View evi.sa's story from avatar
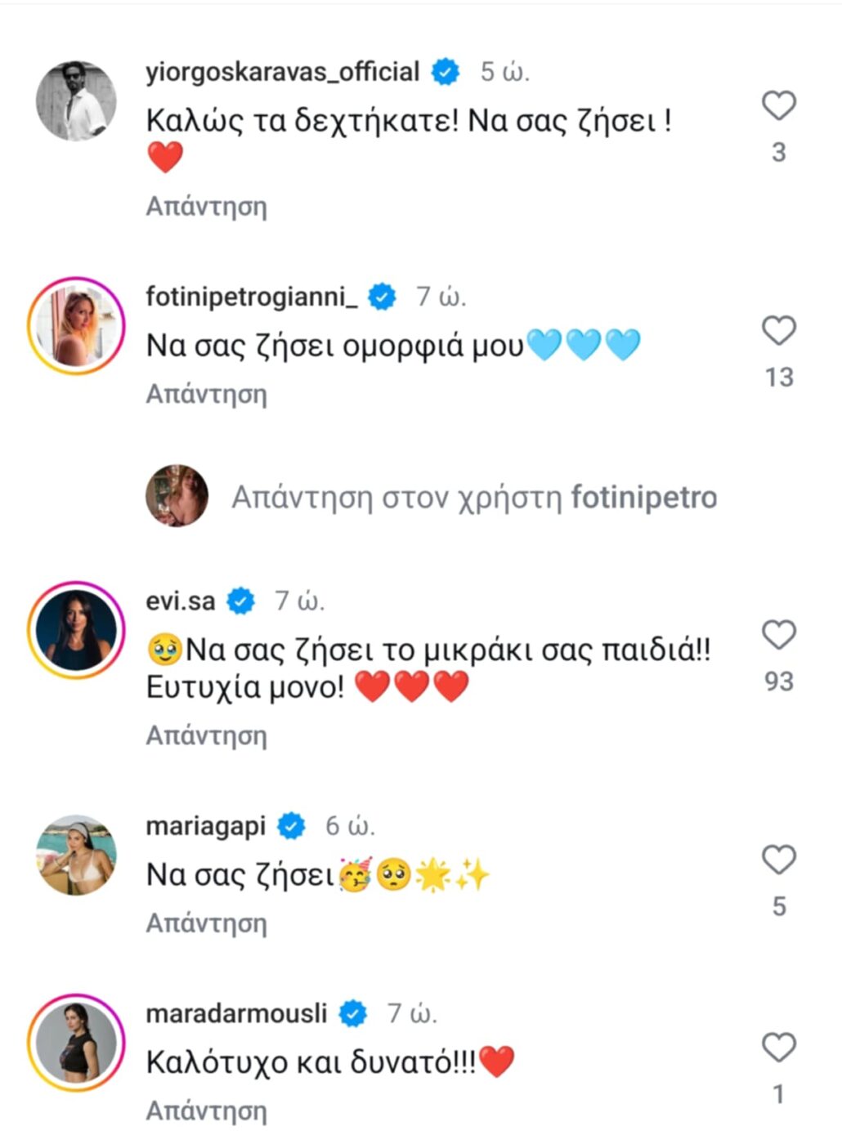 pyautogui.click(x=76, y=630)
